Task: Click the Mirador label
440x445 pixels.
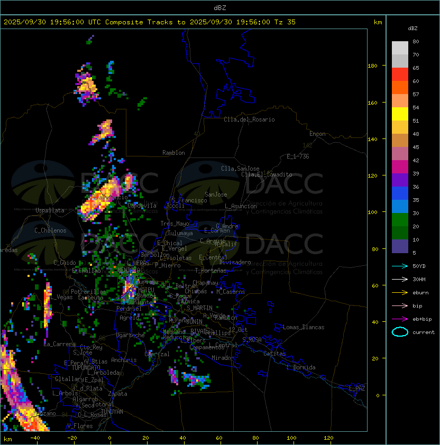Action: [223, 358]
